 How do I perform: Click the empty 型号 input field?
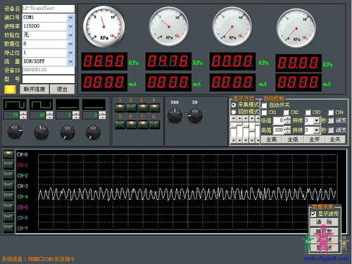[49, 79]
